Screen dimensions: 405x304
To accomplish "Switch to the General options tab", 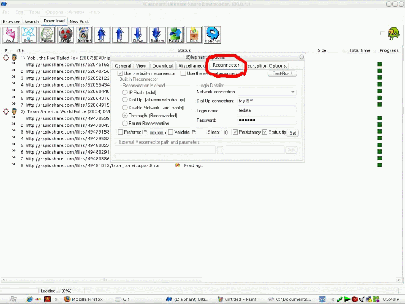I will tap(123, 66).
